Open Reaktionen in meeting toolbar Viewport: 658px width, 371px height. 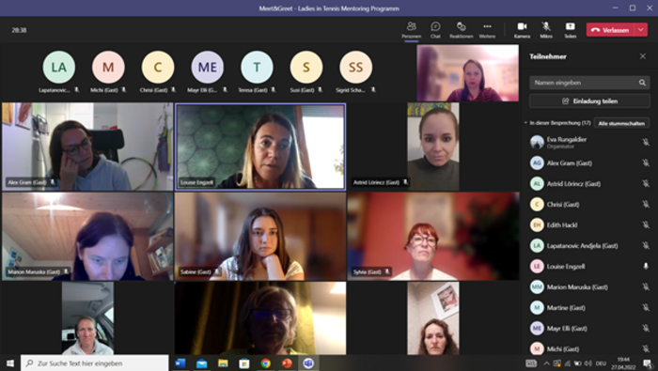(462, 30)
